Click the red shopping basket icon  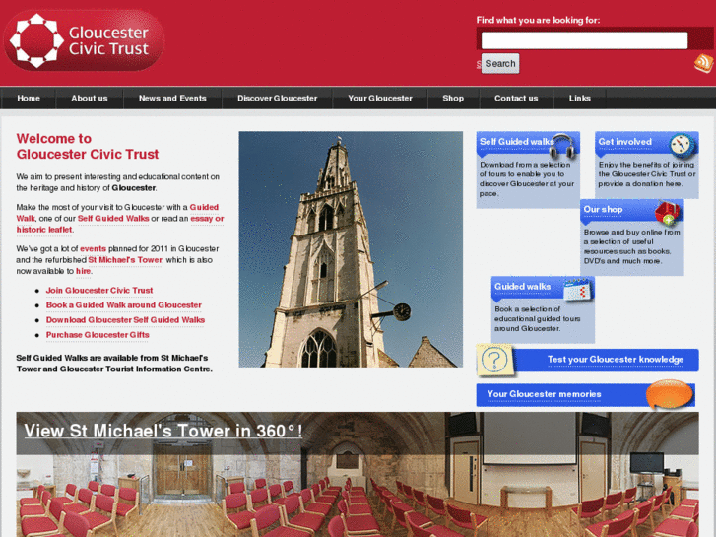tap(667, 213)
